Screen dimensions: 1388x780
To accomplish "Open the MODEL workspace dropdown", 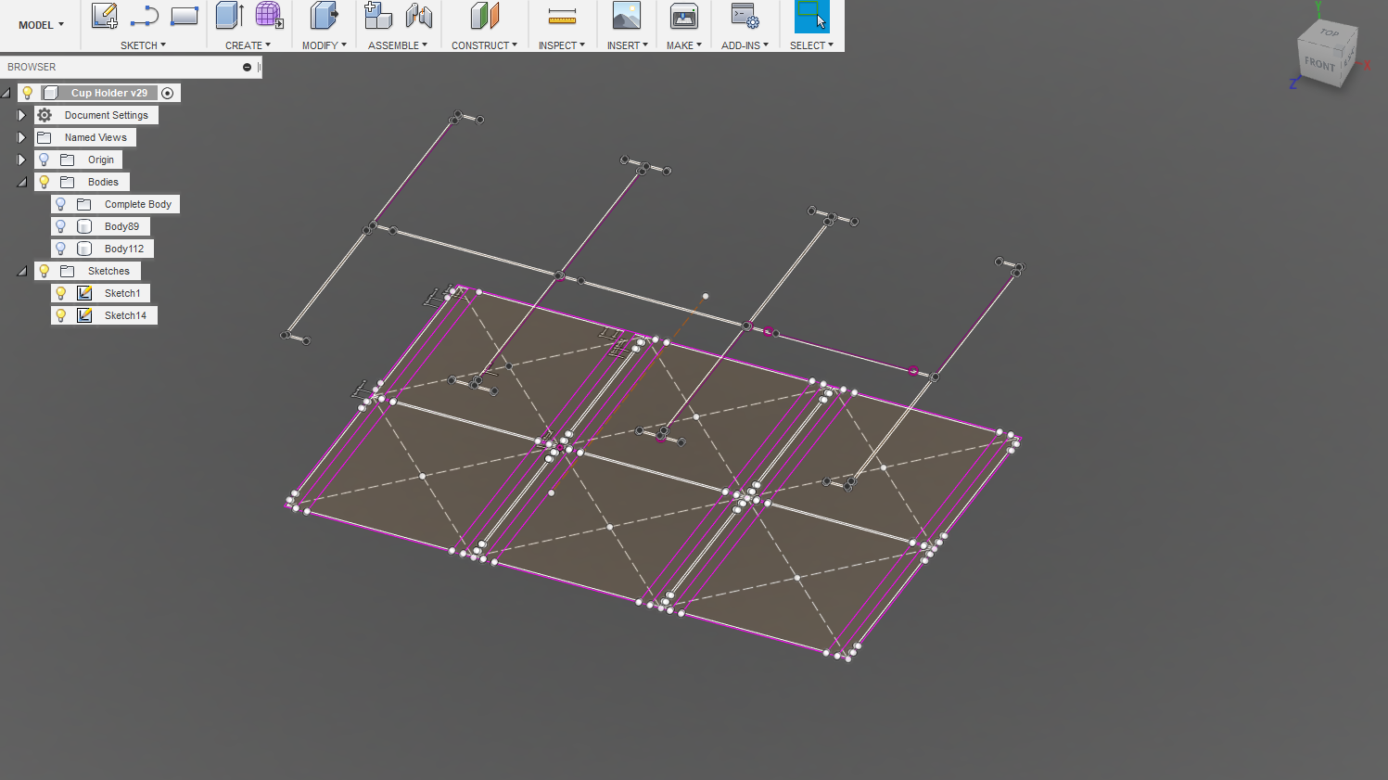I will point(42,25).
